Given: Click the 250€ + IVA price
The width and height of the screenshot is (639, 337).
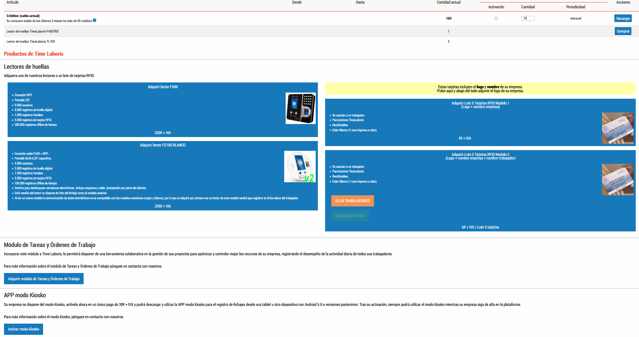Looking at the screenshot, I should [x=163, y=133].
